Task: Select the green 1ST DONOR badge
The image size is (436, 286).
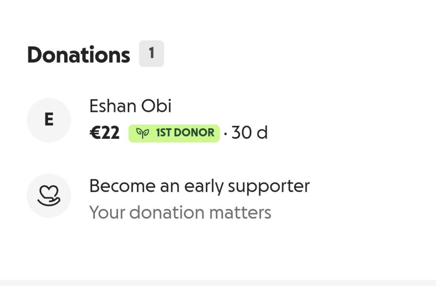Action: pos(174,133)
